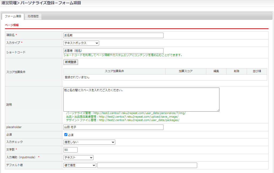Switch to the 処理履歴 tab

(x=33, y=16)
